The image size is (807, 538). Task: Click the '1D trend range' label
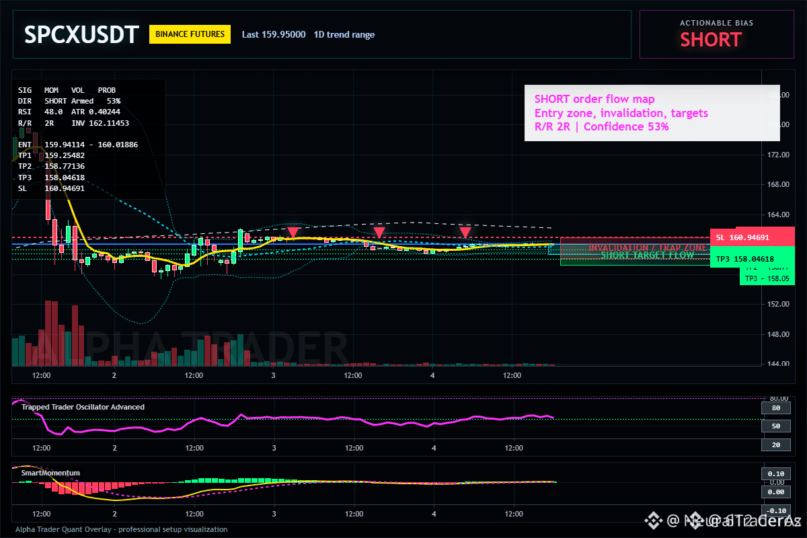click(x=344, y=34)
